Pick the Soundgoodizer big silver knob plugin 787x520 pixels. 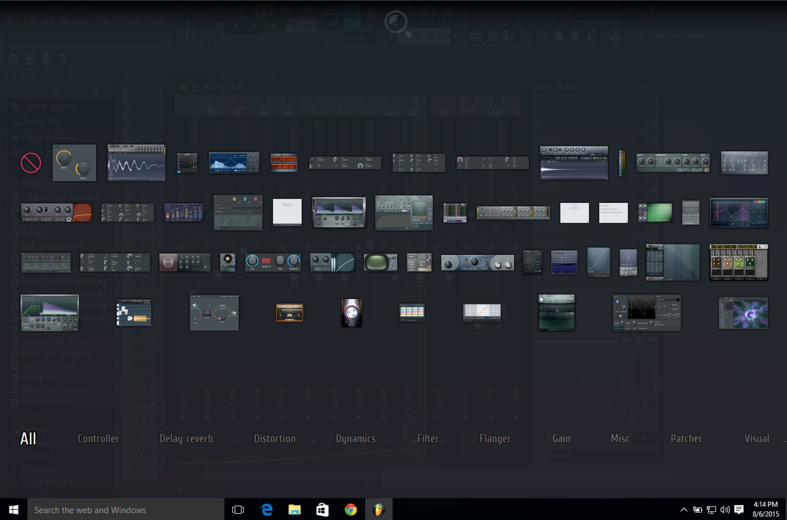click(x=351, y=313)
